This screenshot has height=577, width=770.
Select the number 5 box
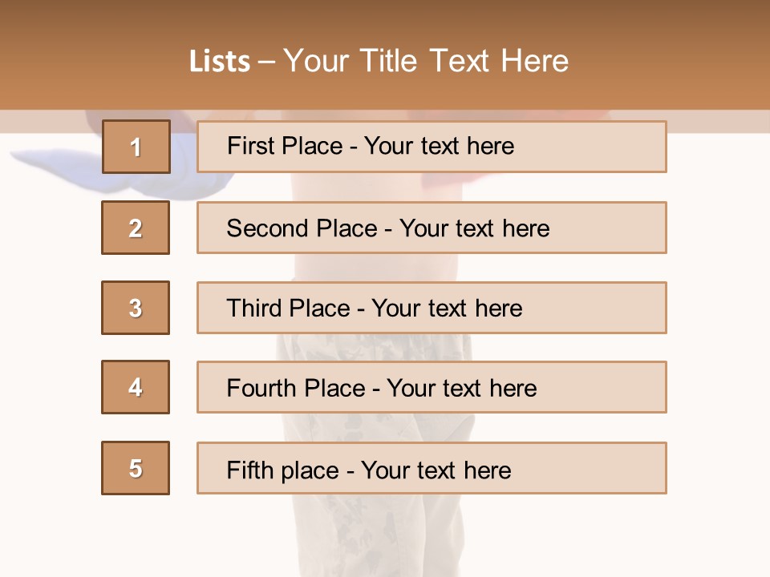136,468
